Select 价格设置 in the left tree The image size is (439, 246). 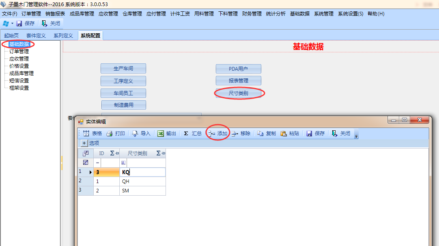point(19,66)
